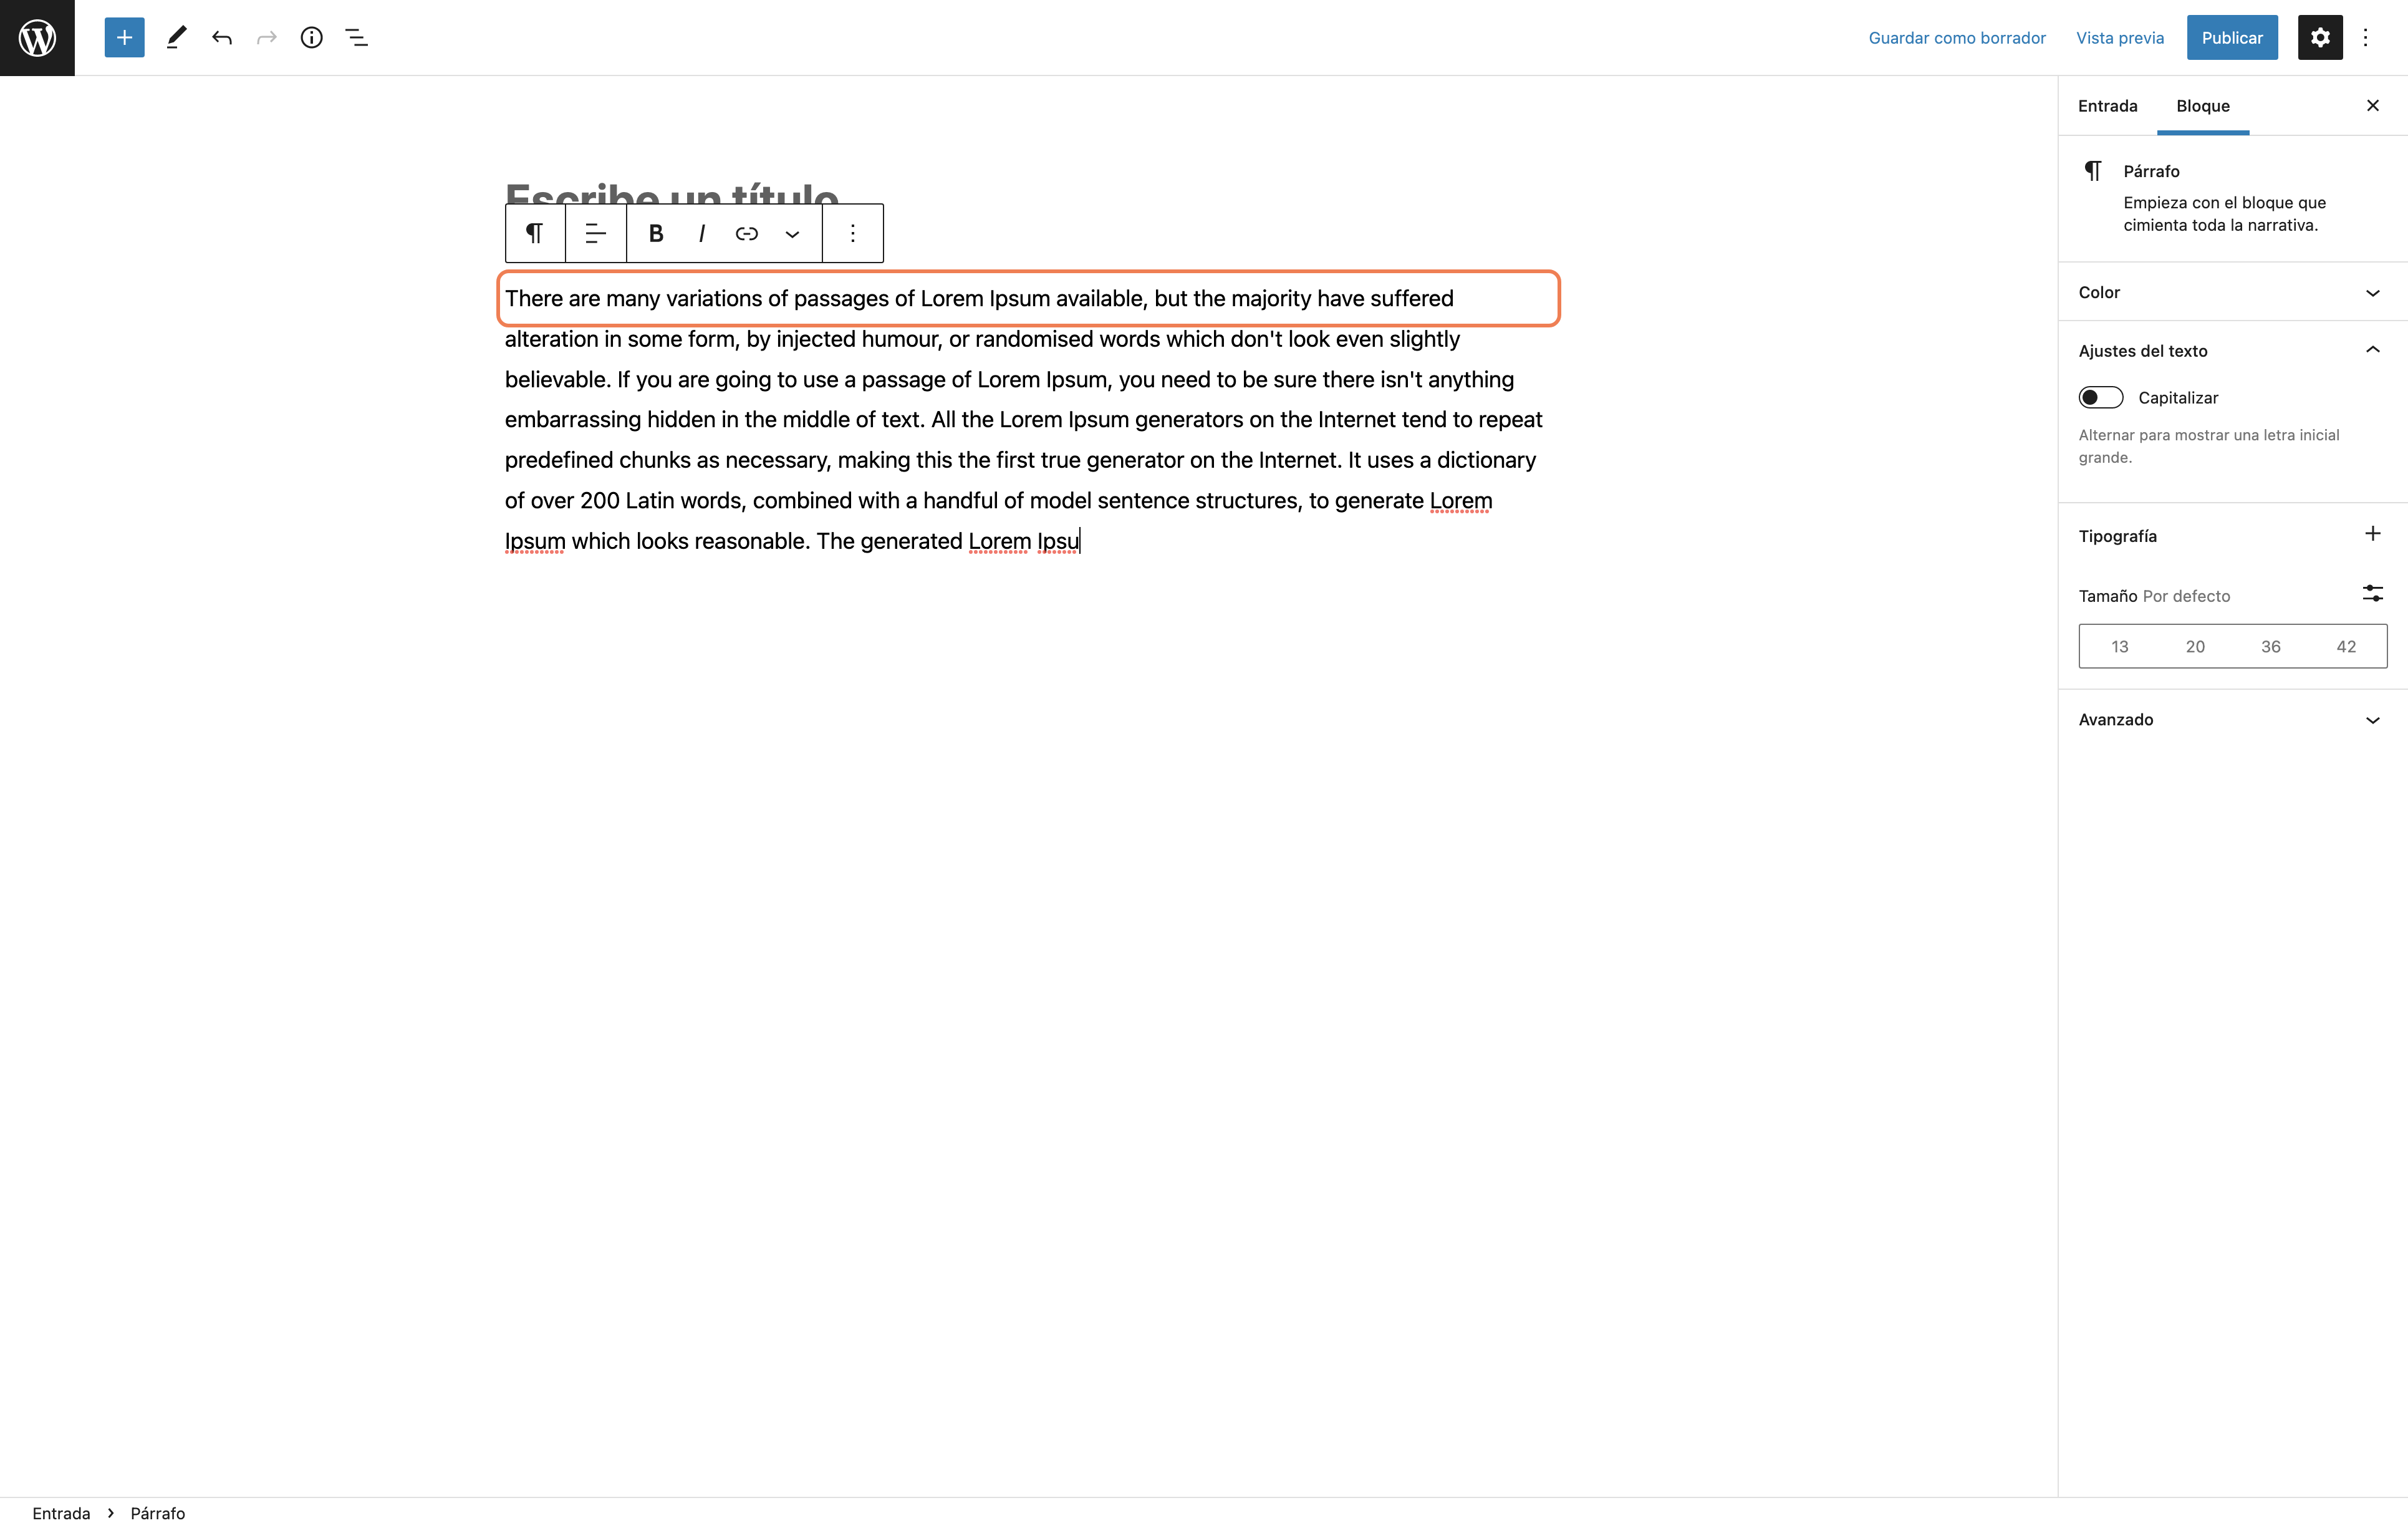Screen dimensions: 2408x1528
Task: Open the document details info icon
Action: coord(312,37)
